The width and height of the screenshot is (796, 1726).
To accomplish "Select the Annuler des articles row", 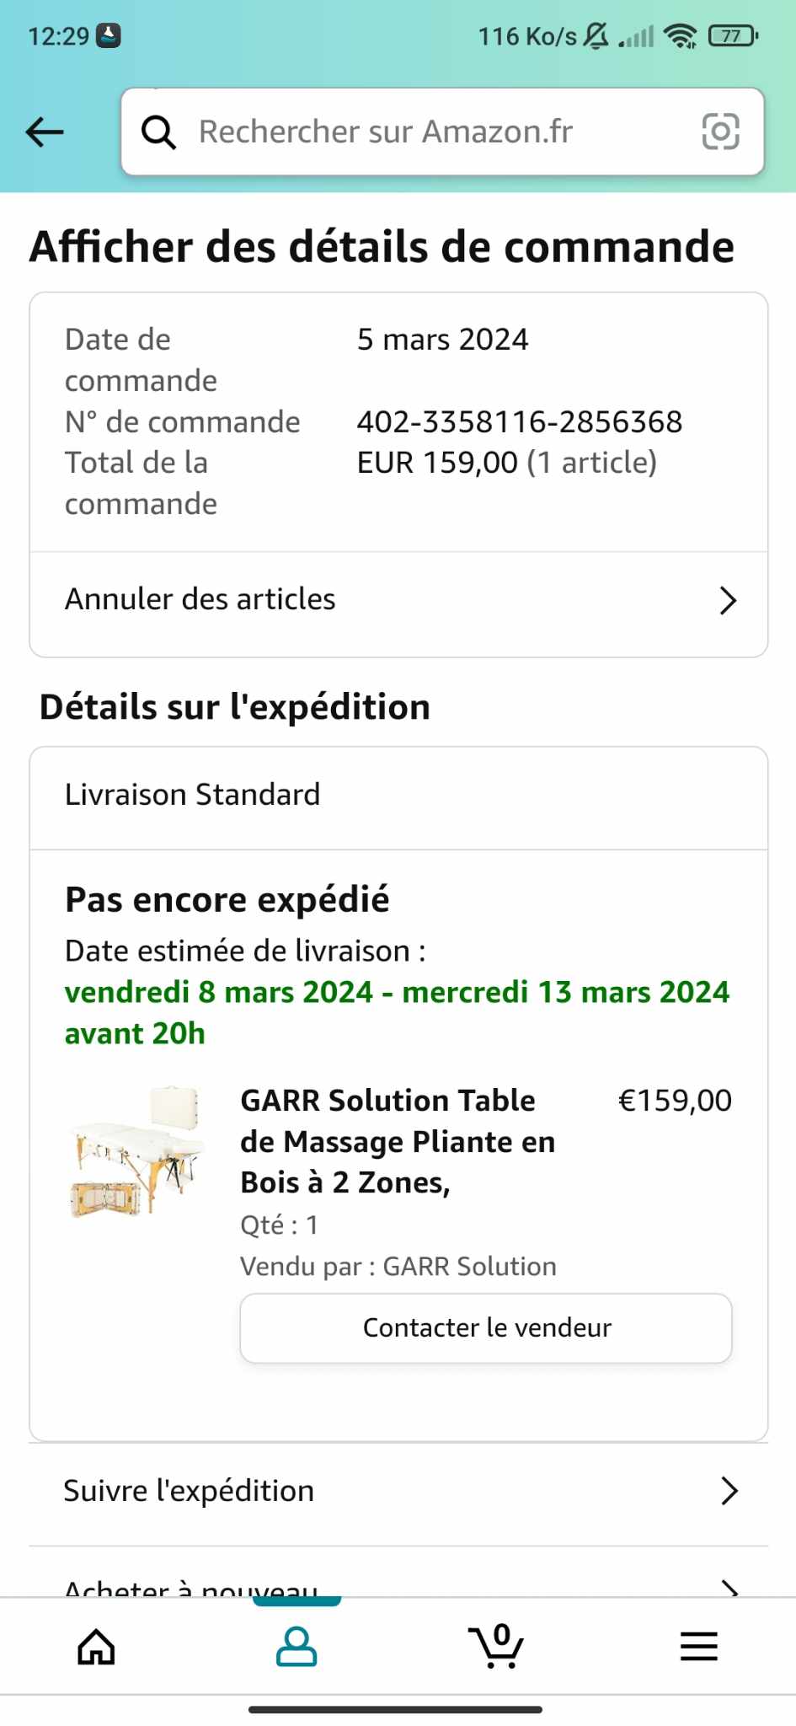I will 398,600.
